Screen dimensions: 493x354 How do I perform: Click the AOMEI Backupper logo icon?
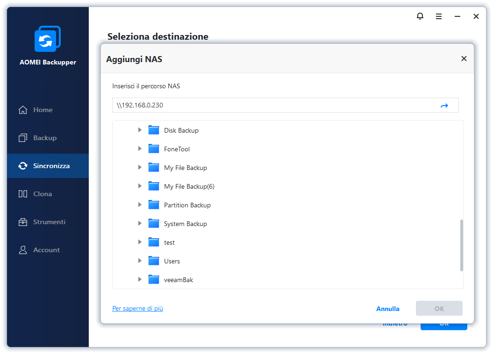48,39
